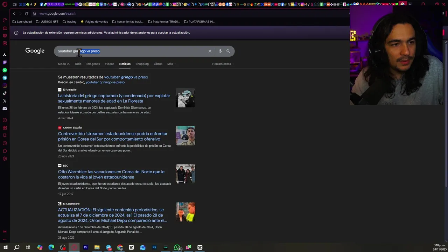Open El Armadillo article about captured gringo
The height and width of the screenshot is (252, 448).
click(114, 98)
